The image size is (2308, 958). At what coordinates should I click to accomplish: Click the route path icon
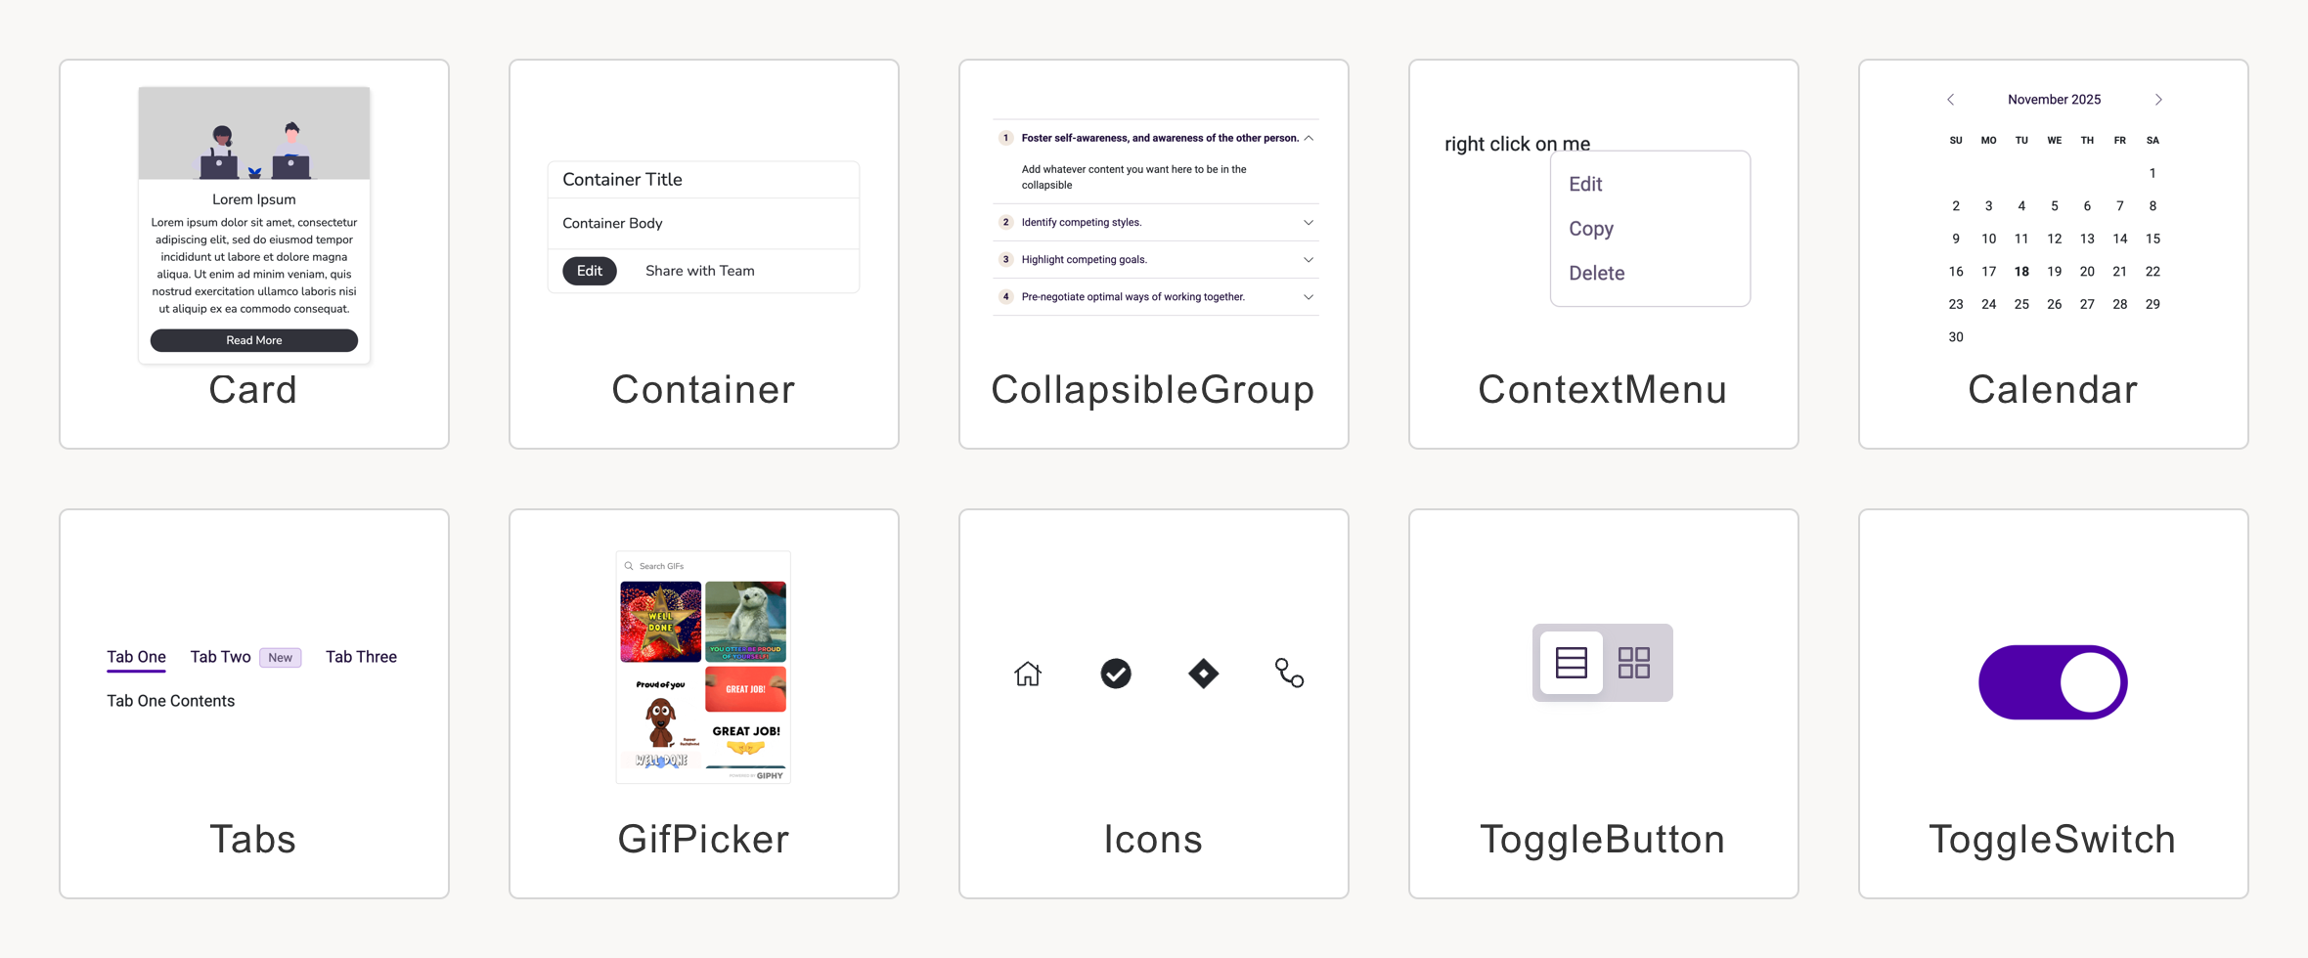pyautogui.click(x=1289, y=673)
